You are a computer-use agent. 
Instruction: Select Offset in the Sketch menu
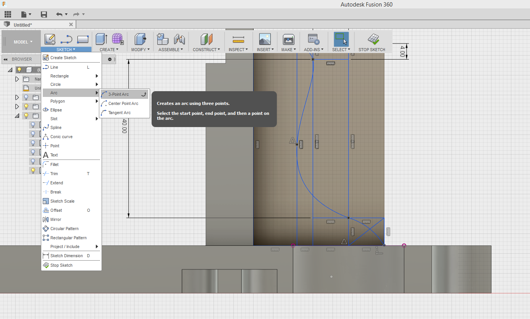tap(71, 210)
